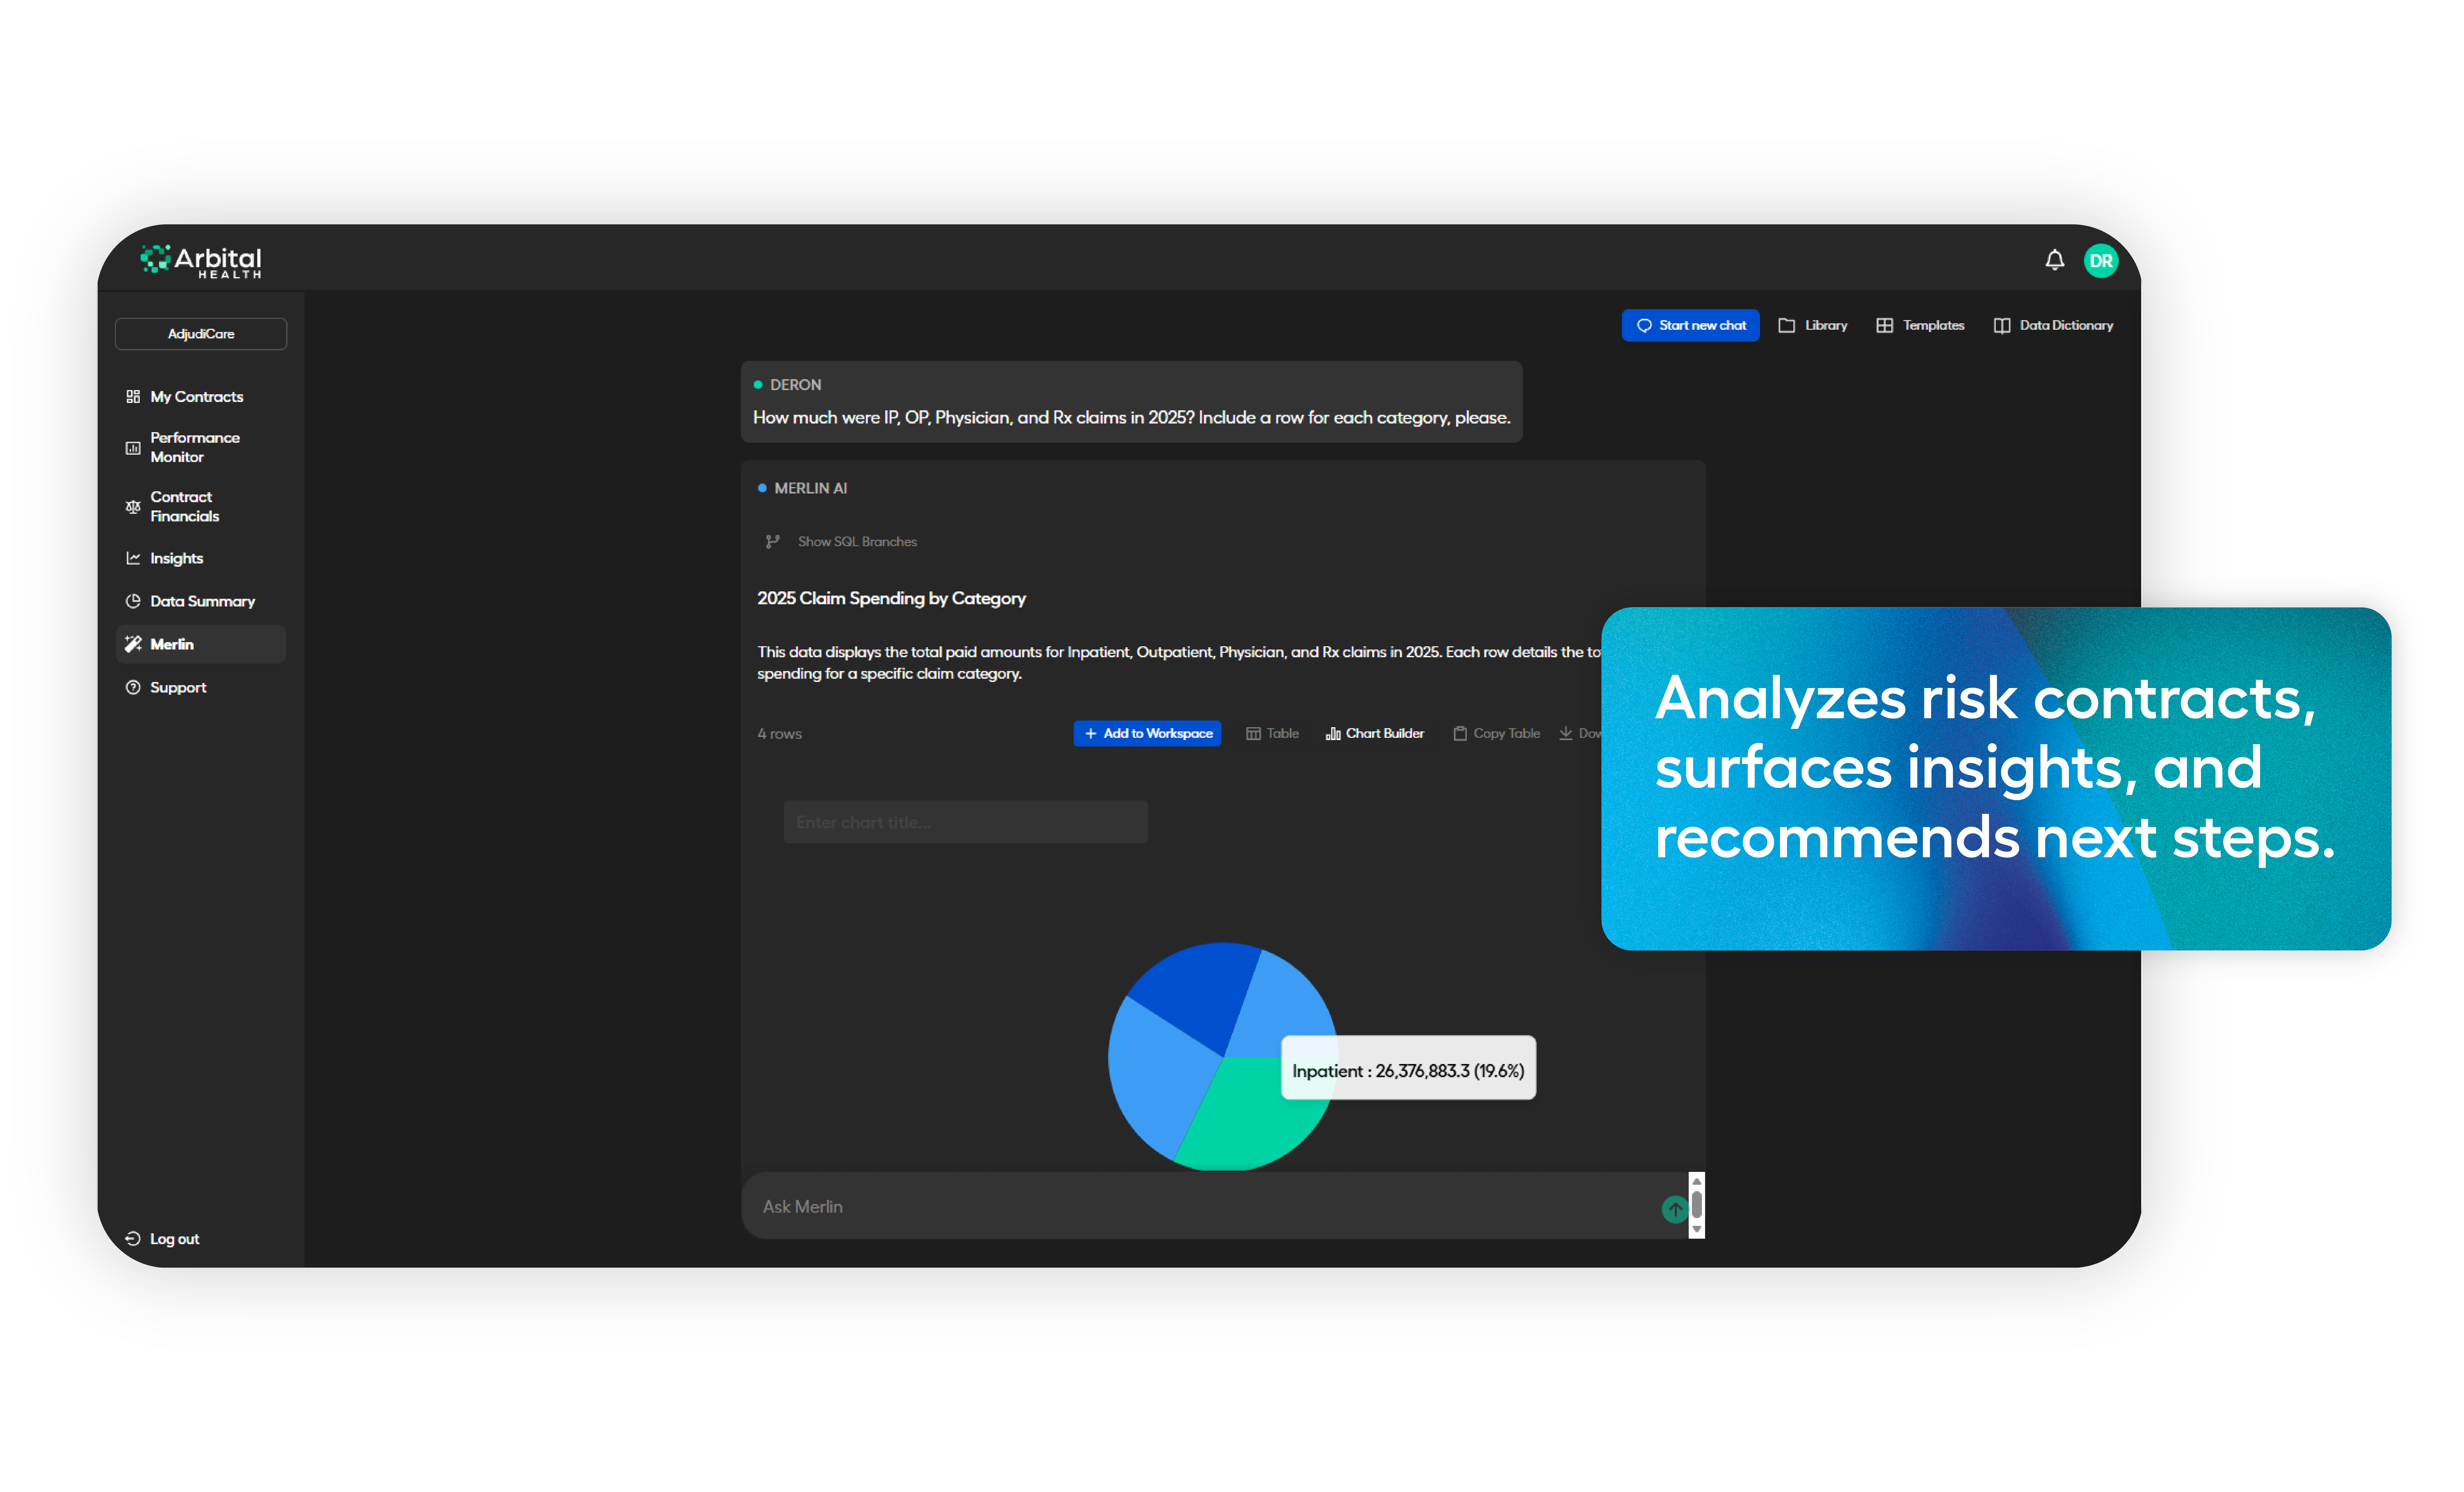
Task: Go to My Contracts in sidebar
Action: coord(196,397)
